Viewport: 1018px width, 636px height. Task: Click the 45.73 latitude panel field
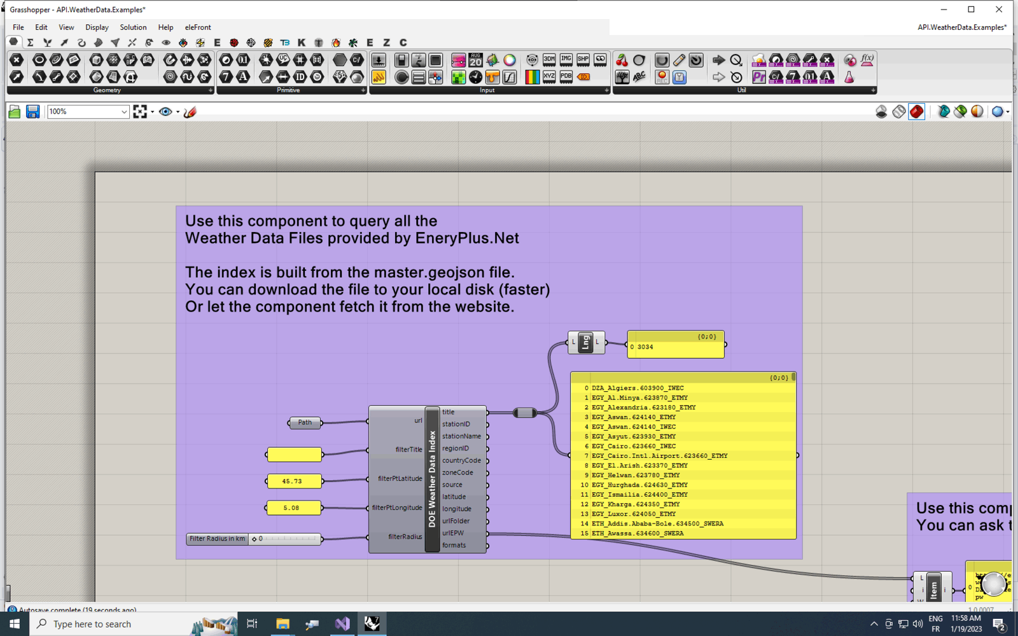point(294,481)
